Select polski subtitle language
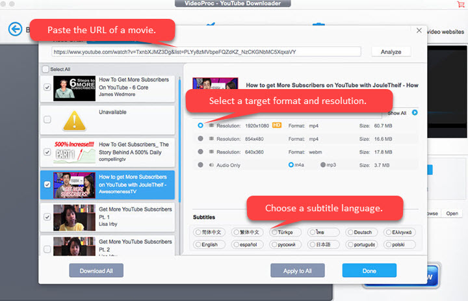Image resolution: width=468 pixels, height=301 pixels. point(400,244)
